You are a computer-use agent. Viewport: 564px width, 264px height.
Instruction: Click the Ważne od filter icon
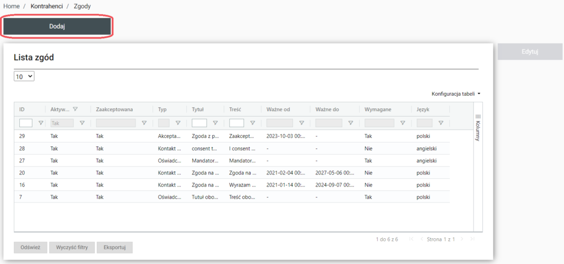[301, 123]
